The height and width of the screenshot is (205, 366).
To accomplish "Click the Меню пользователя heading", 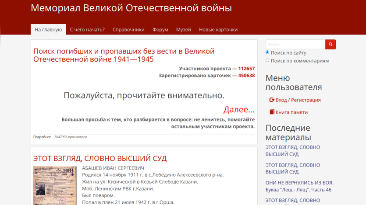I will point(294,82).
